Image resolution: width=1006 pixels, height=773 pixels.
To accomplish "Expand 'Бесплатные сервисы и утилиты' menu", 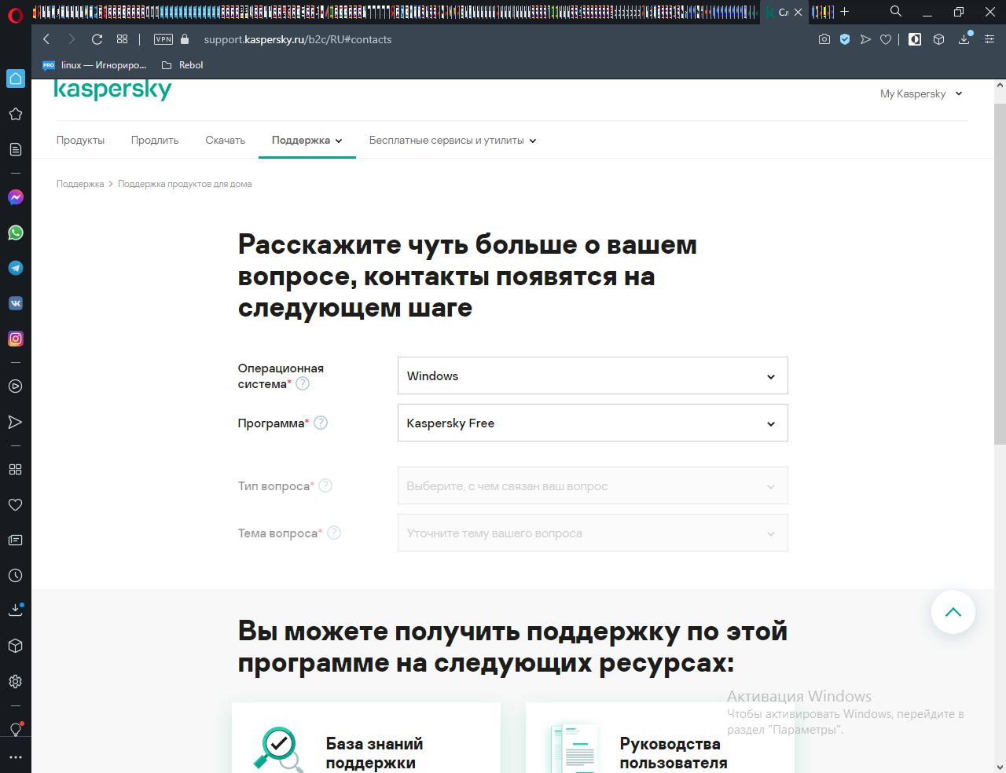I will (x=453, y=141).
